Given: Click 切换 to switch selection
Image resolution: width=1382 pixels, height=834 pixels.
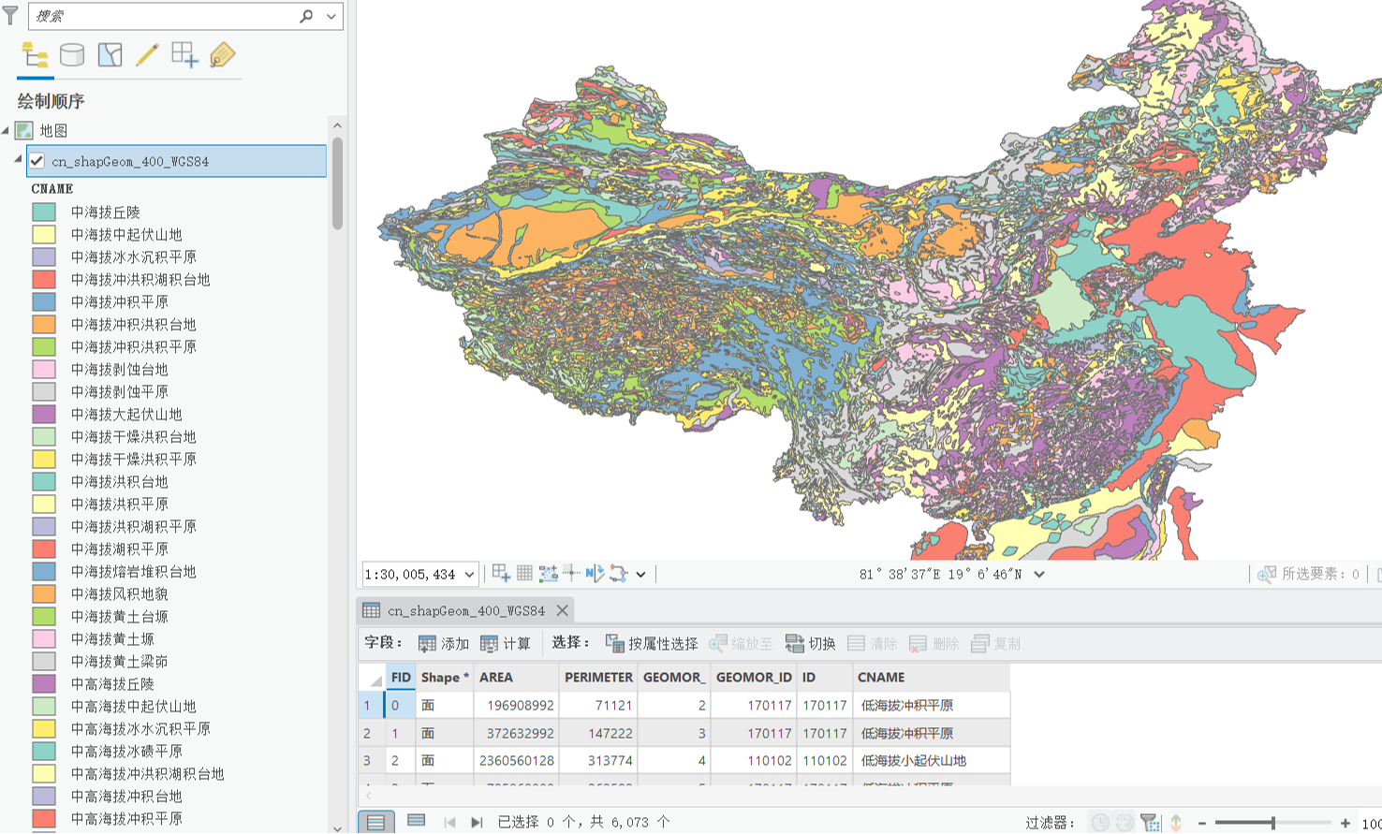Looking at the screenshot, I should tap(811, 643).
